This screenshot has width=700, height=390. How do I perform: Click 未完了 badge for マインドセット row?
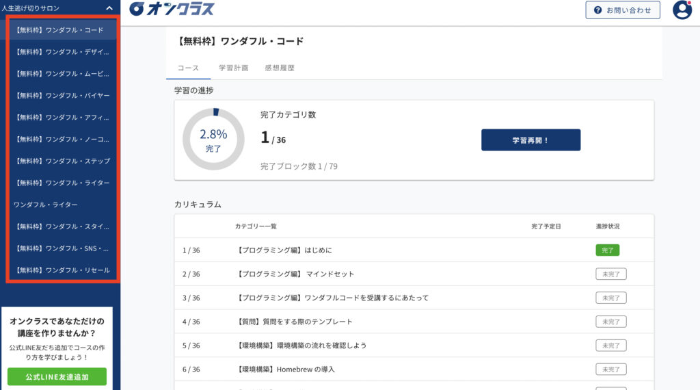click(x=610, y=274)
